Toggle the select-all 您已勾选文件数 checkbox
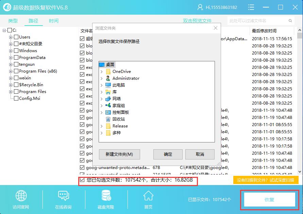Image resolution: width=303 pixels, height=214 pixels. [82, 180]
